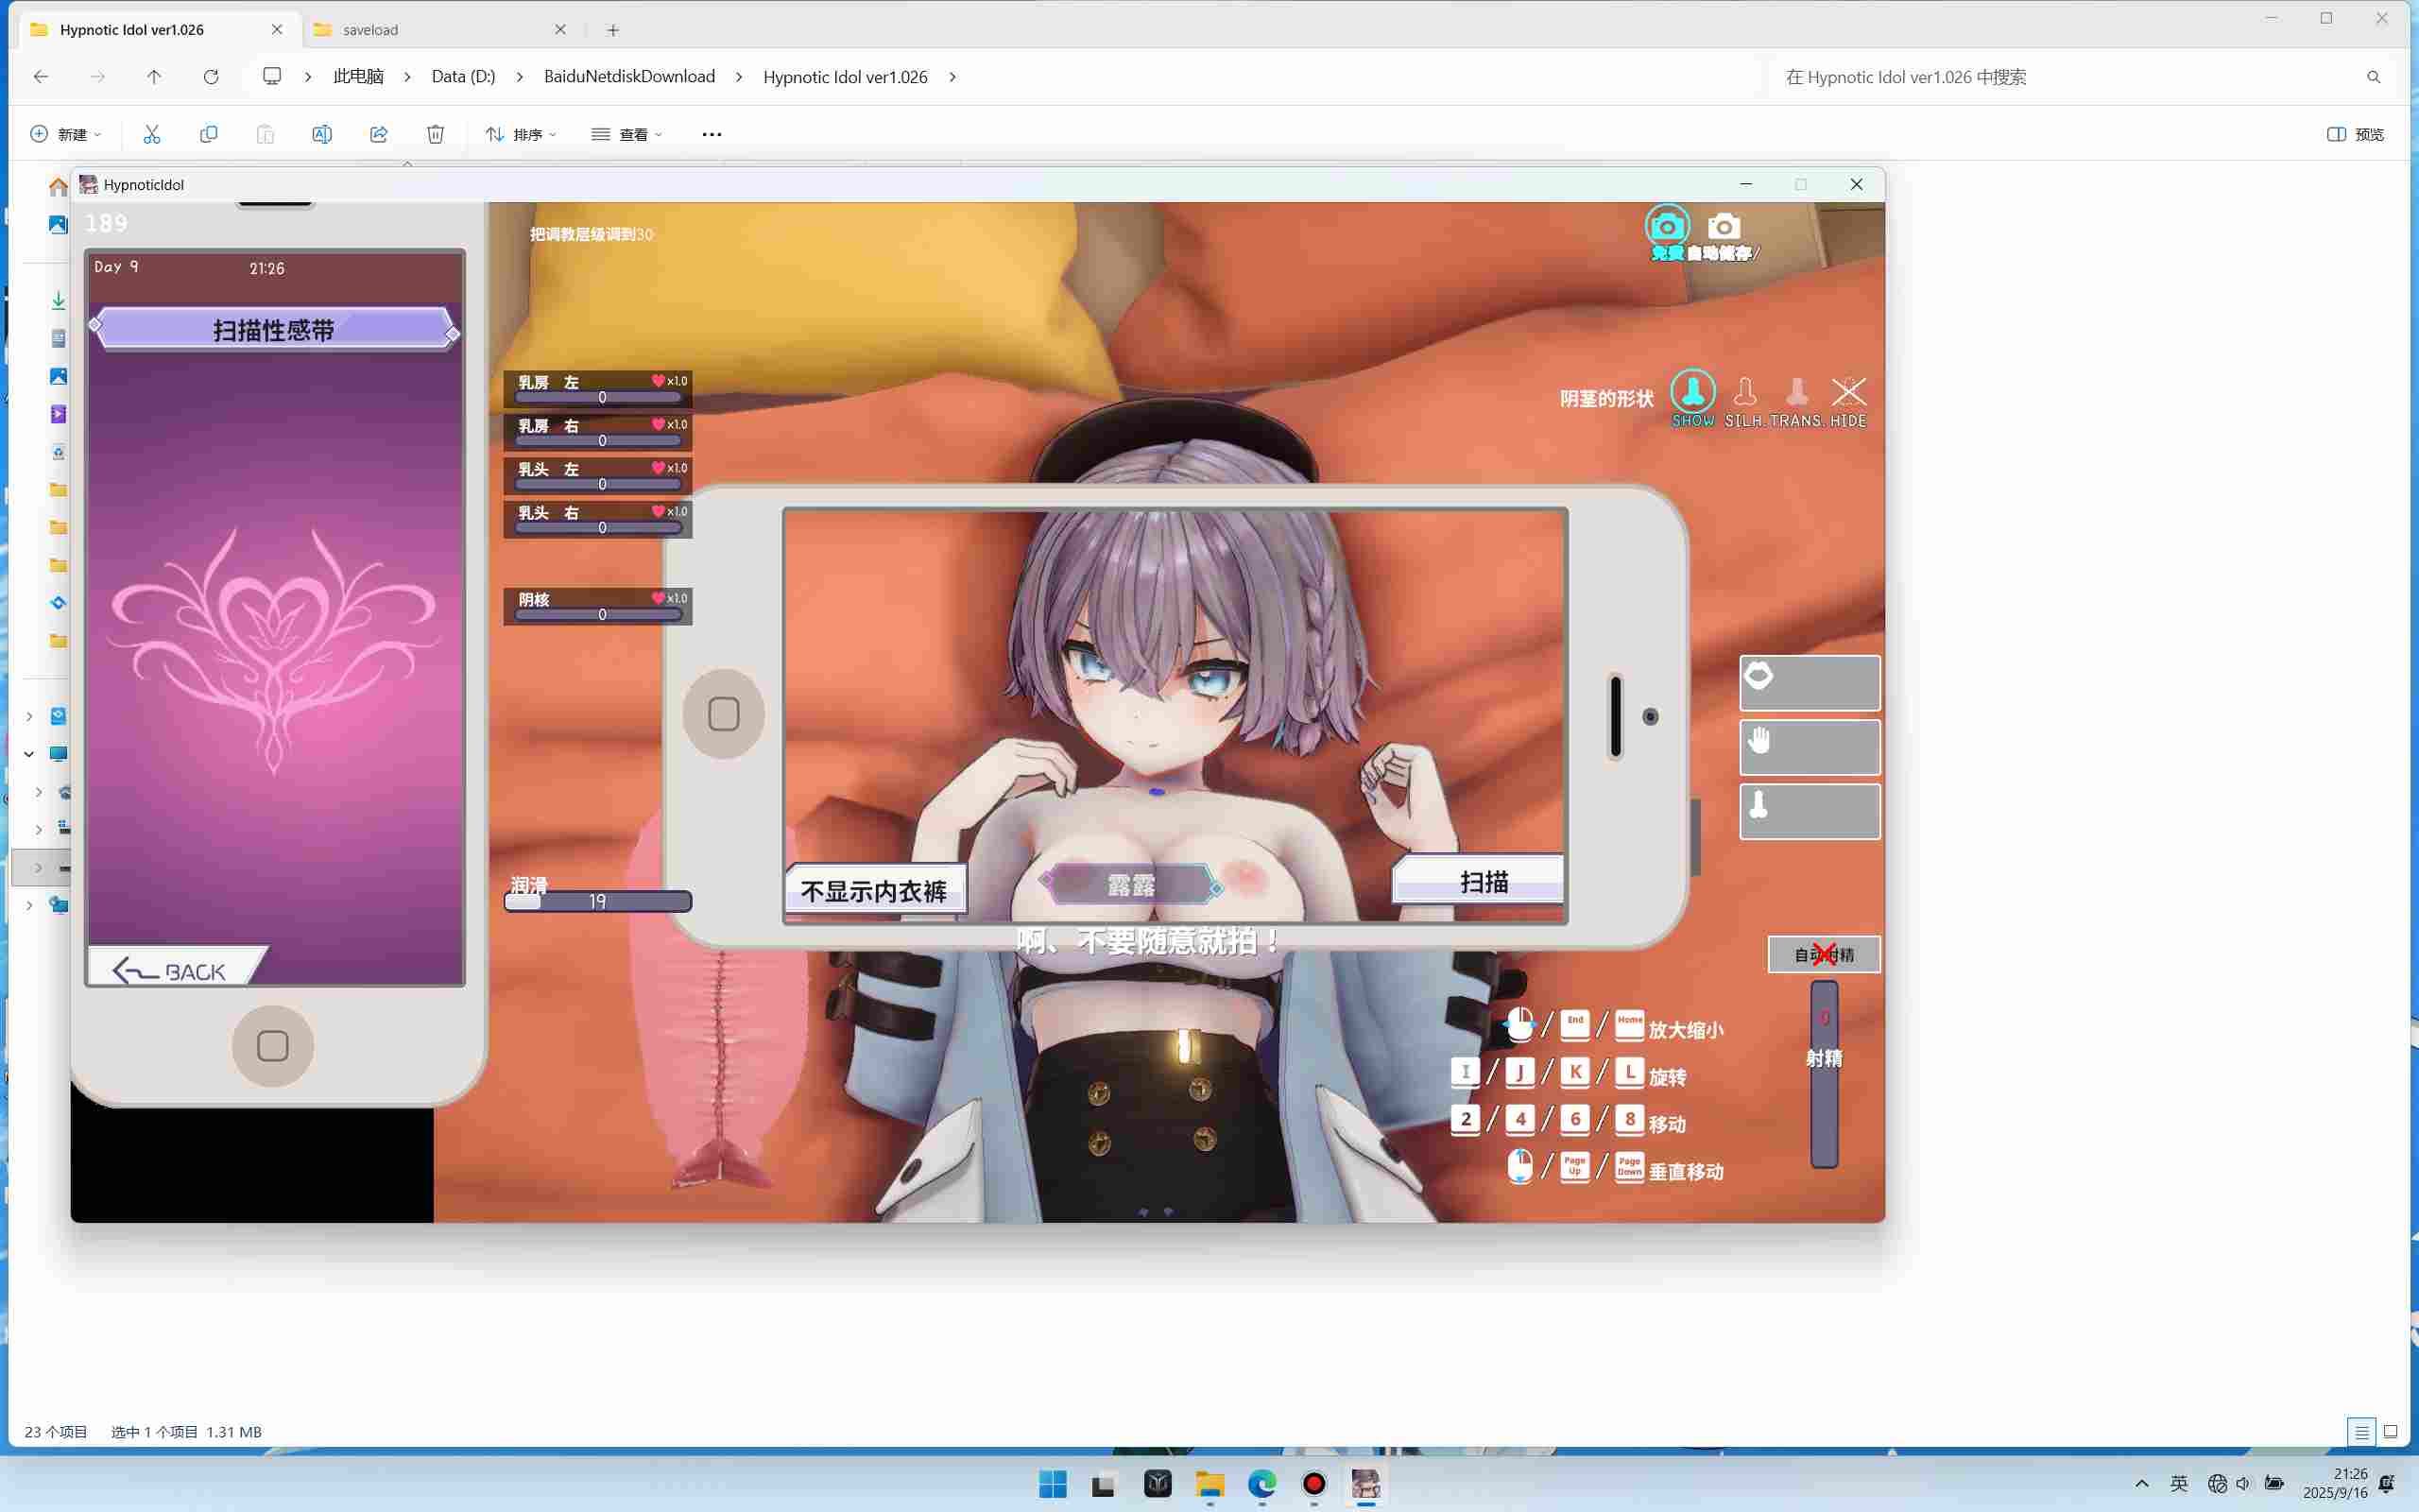This screenshot has height=1512, width=2419.
Task: Expand chevron after Data (D:) breadcrumb
Action: [x=520, y=77]
